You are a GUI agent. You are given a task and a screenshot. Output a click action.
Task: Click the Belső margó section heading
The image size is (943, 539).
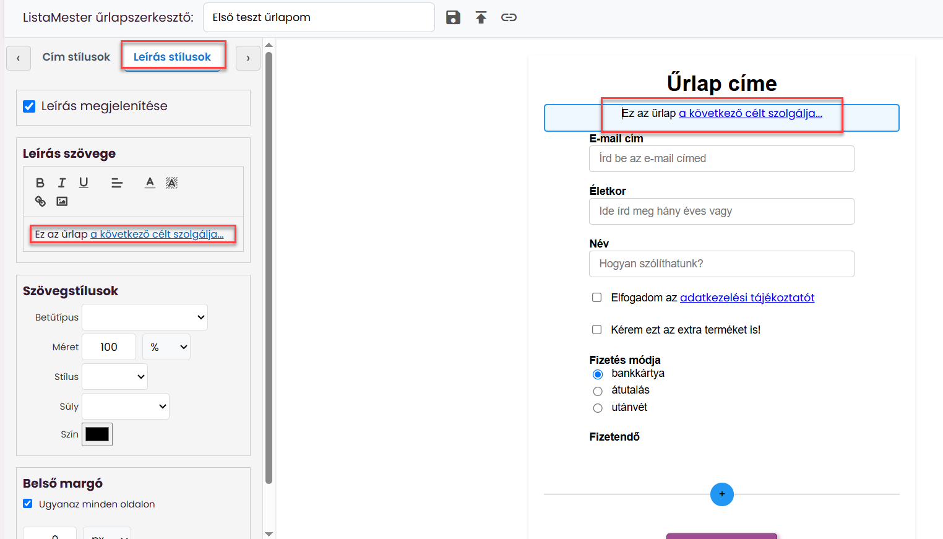click(63, 483)
